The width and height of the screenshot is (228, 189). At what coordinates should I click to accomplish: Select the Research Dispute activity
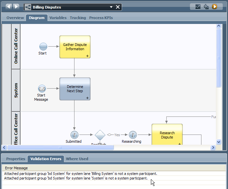point(167,134)
